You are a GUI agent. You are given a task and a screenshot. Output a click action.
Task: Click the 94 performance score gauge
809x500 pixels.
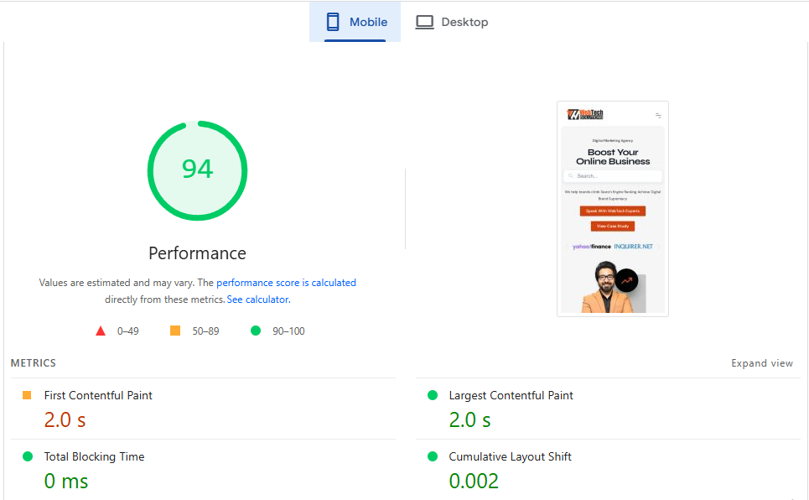197,170
